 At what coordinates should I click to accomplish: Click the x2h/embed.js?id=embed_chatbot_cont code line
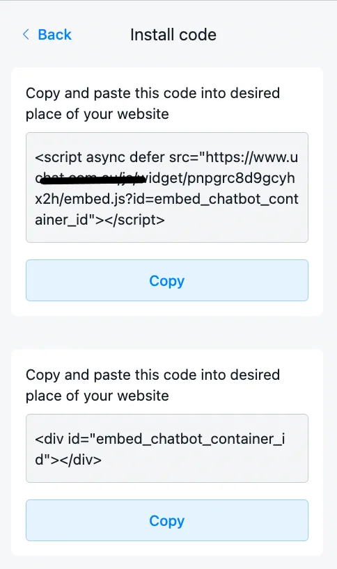tap(166, 199)
